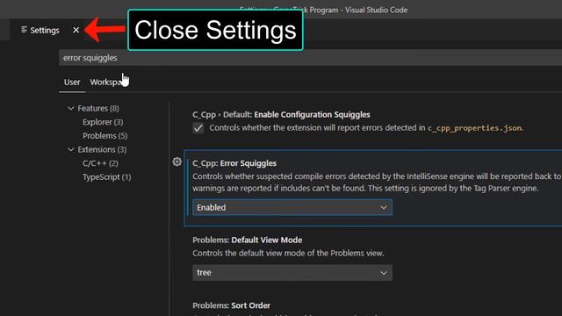Select Problems (5) in settings tree

click(x=105, y=136)
